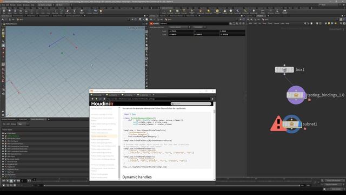Click play forward on the playbar
Screen dimensions: 346x195
coord(15,181)
